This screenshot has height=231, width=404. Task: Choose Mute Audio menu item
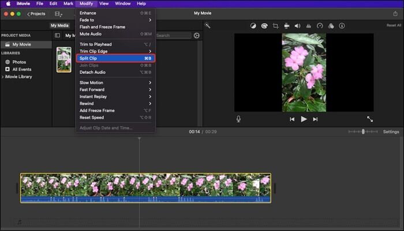pos(115,33)
